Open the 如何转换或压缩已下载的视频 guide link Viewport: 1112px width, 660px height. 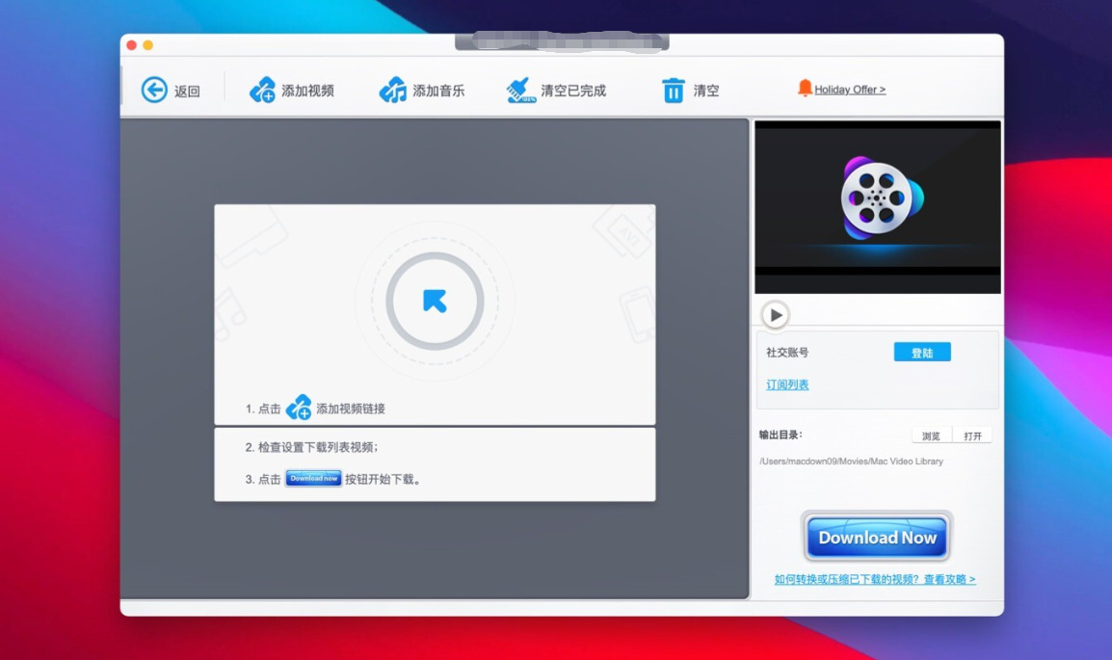pyautogui.click(x=874, y=579)
